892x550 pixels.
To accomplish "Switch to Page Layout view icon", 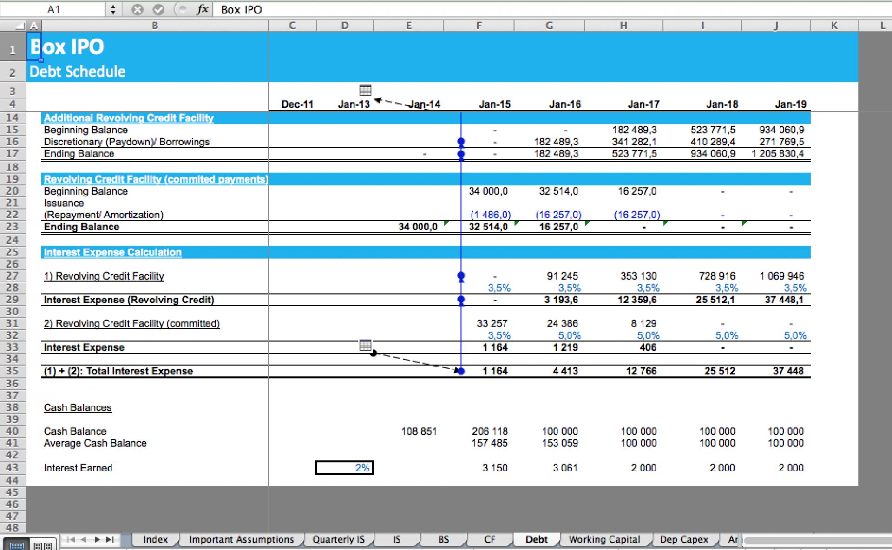I will coord(43,544).
